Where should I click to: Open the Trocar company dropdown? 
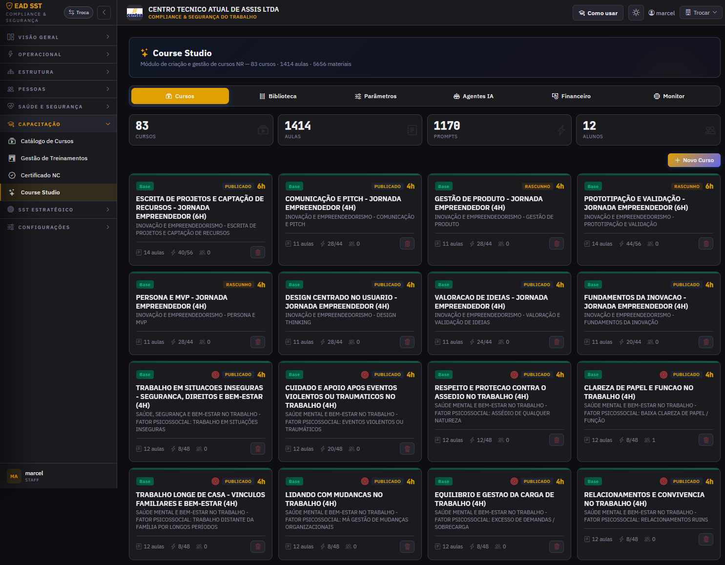pos(701,13)
